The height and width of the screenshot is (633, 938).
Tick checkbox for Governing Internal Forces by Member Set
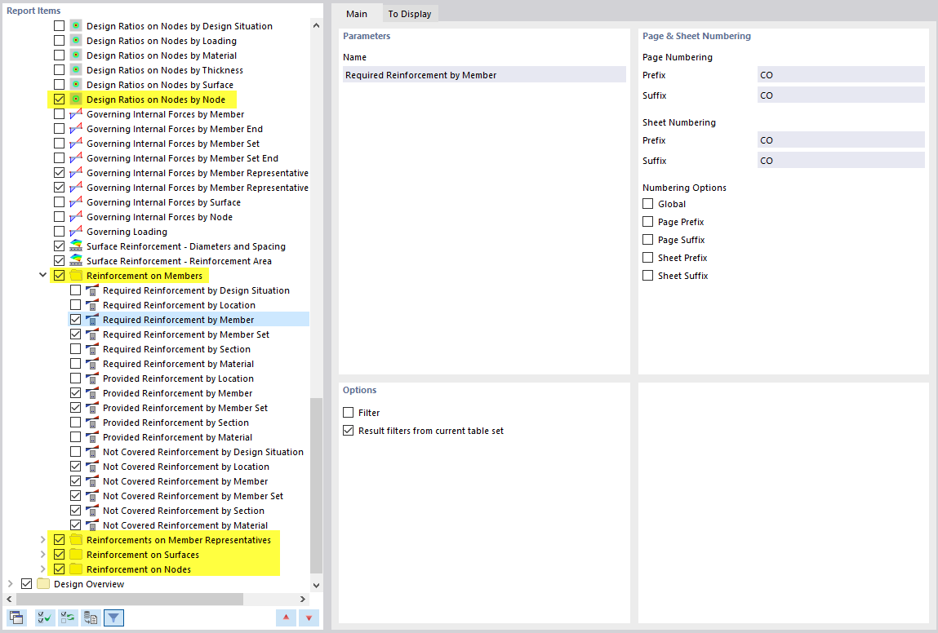tap(60, 143)
